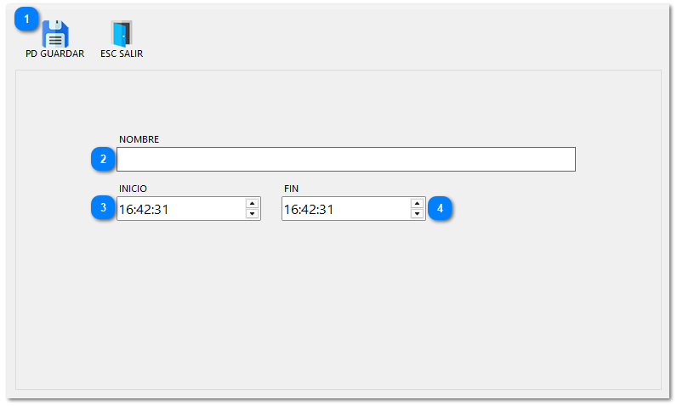Select the minutes value in FIN time
Image resolution: width=677 pixels, height=406 pixels.
[309, 209]
